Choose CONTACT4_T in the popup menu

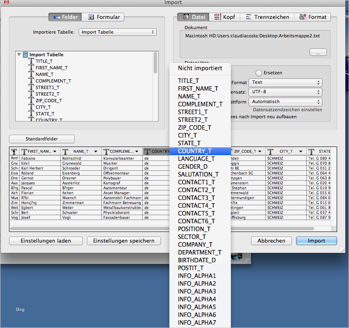click(x=200, y=206)
